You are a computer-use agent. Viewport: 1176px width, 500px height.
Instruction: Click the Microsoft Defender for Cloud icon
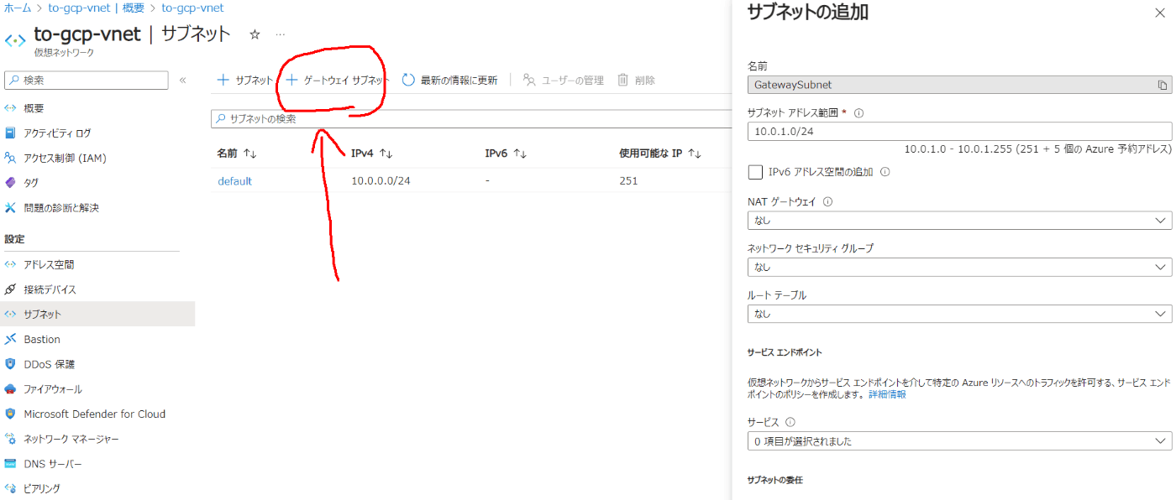pyautogui.click(x=10, y=414)
